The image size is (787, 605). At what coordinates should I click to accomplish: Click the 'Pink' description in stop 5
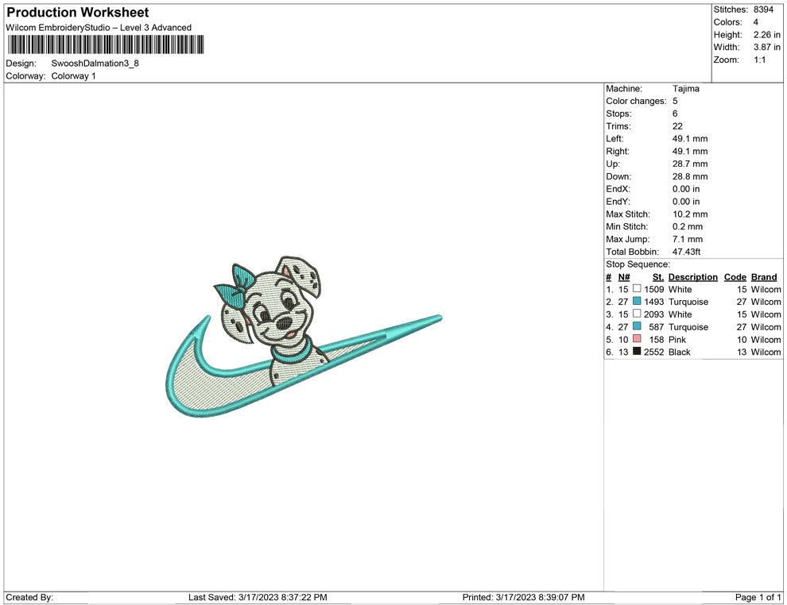(x=677, y=339)
